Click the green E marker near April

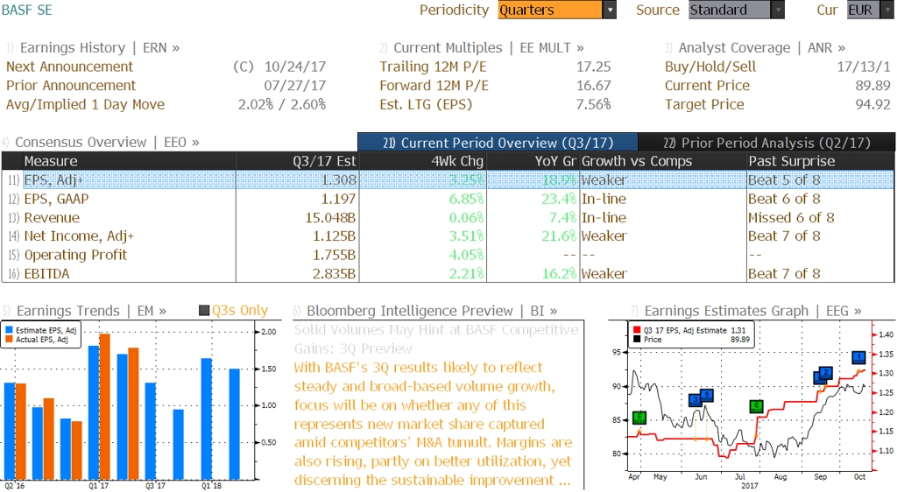[x=639, y=418]
